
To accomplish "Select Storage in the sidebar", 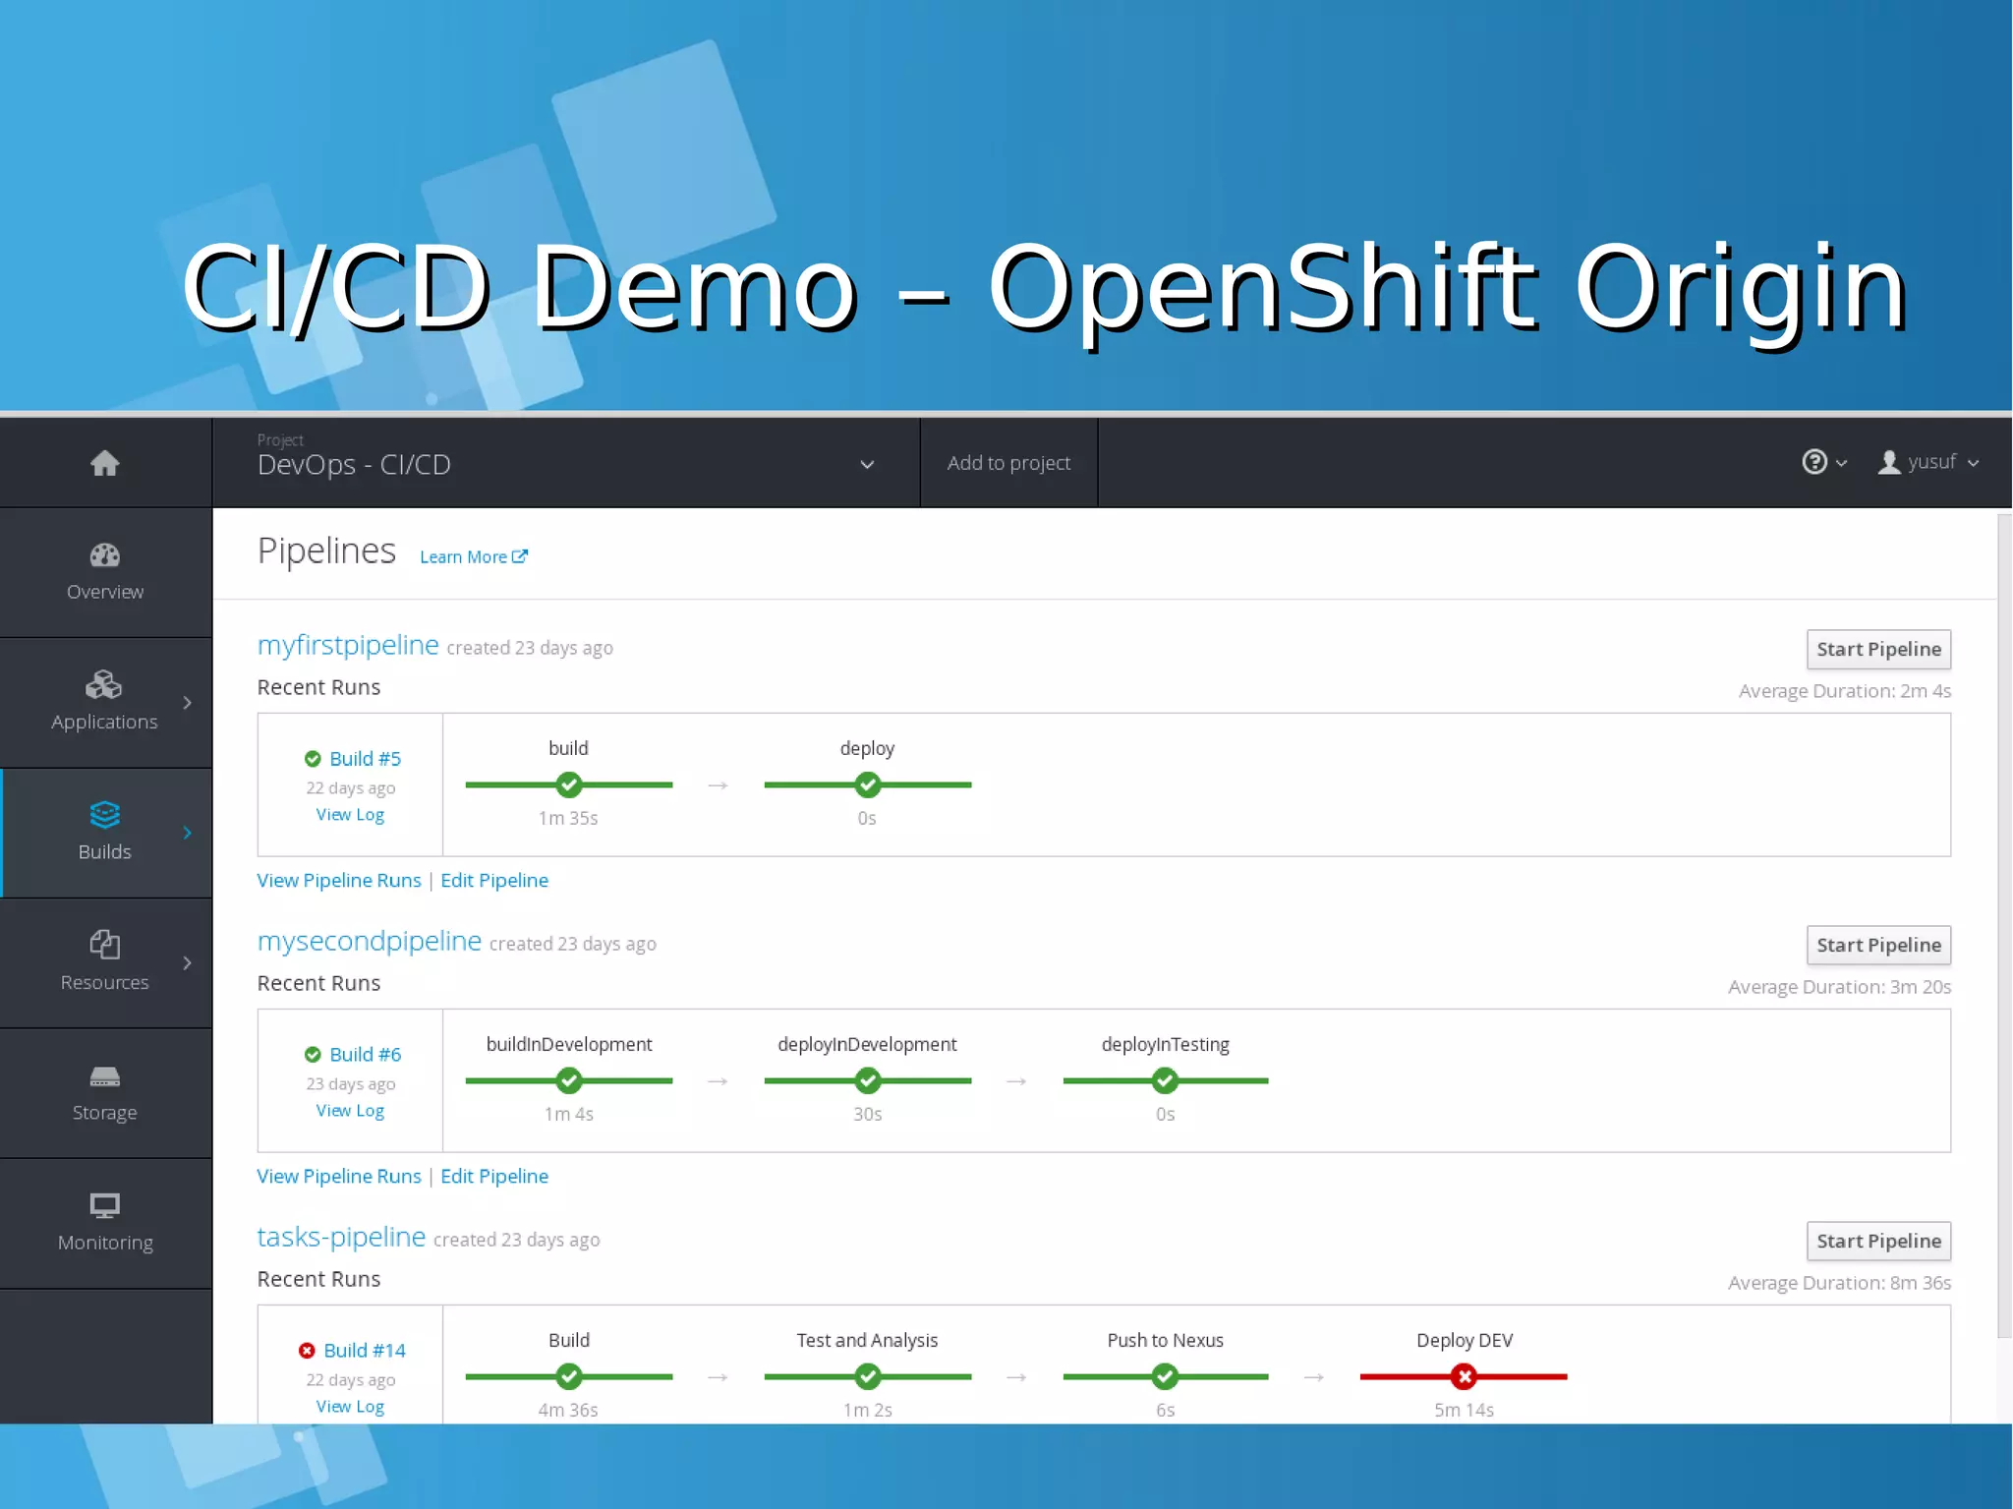I will (x=105, y=1093).
